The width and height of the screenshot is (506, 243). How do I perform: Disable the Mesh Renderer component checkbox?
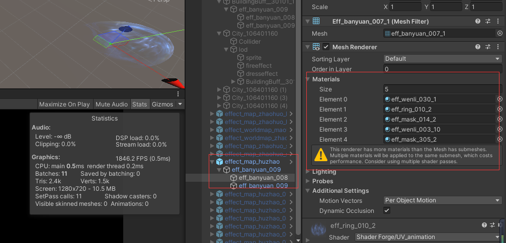pyautogui.click(x=327, y=47)
